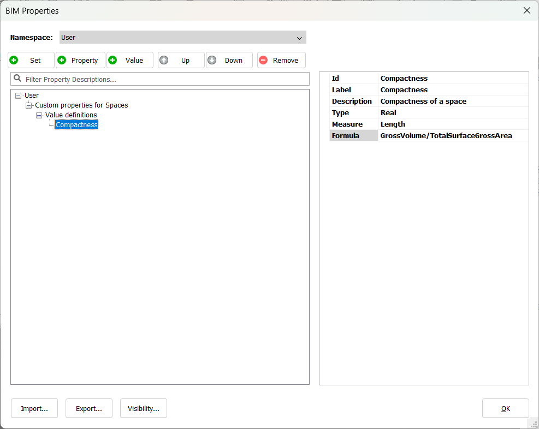Click the green plus Property icon
The image size is (539, 429).
tap(62, 60)
